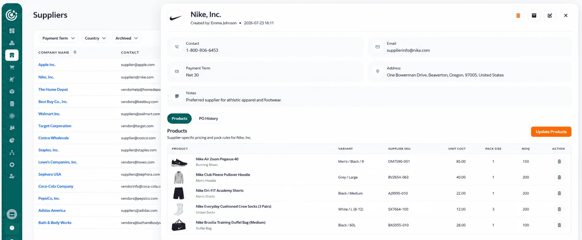Click the Nike Air Zoom Pegasus shoe thumbnail
The height and width of the screenshot is (240, 582).
(179, 162)
